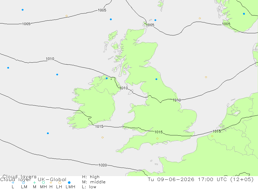Screen dimensions: 258x189
Task: Click the green plus M legend symbol
Action: pyautogui.click(x=34, y=183)
